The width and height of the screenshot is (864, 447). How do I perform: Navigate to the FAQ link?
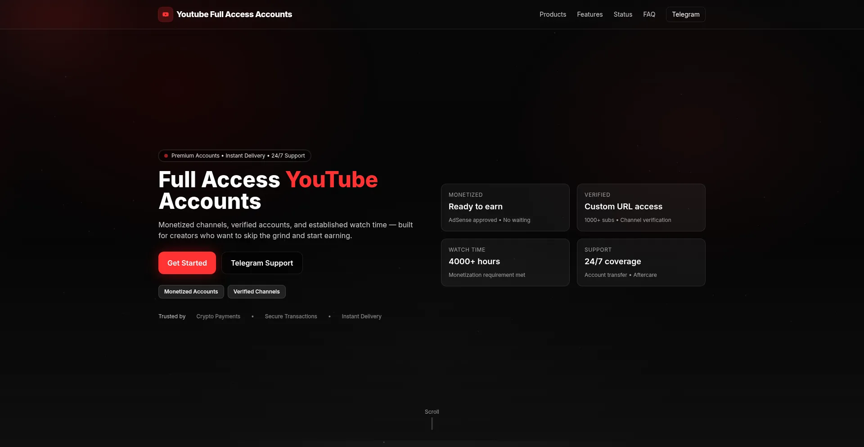pos(649,14)
